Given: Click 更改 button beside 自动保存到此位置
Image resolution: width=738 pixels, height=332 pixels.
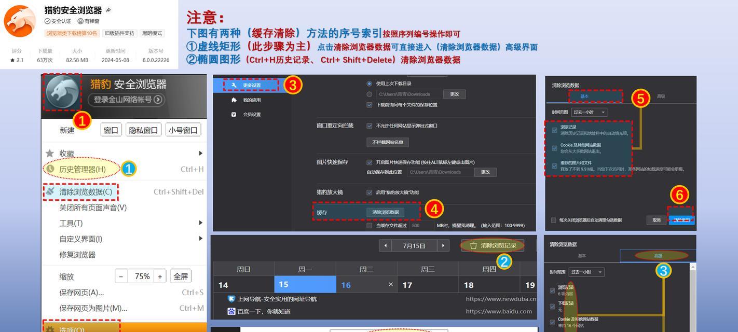Looking at the screenshot, I should point(485,172).
